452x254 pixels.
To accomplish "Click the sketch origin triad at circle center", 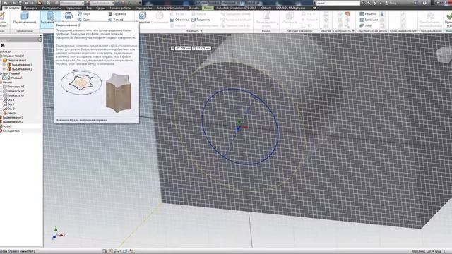I will click(x=239, y=128).
